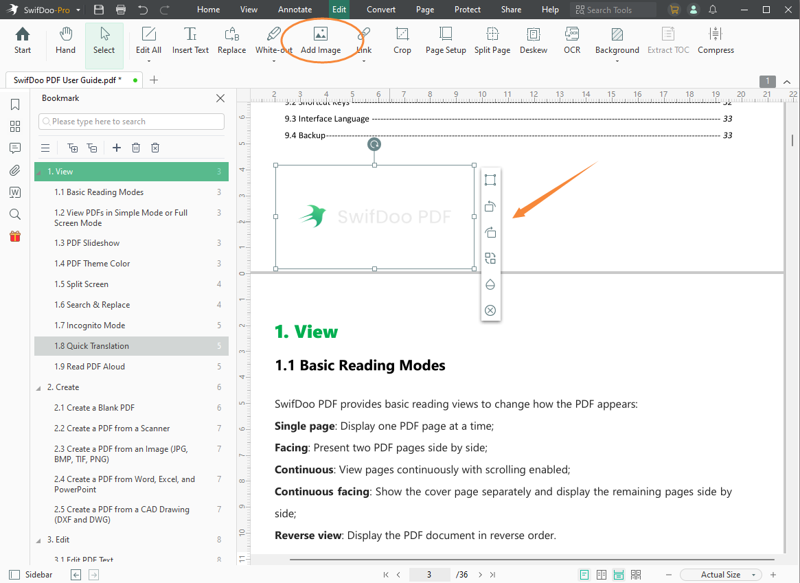
Task: Collapse the ribbon with chevron
Action: pos(787,82)
